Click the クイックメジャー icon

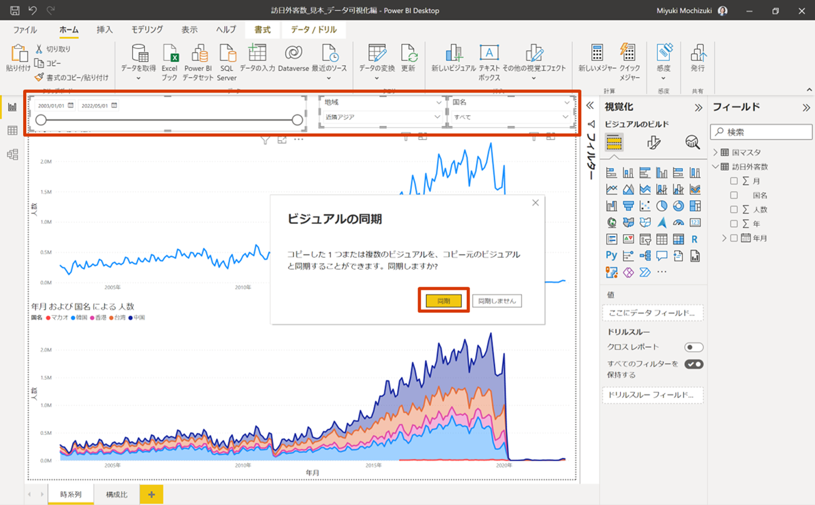click(x=628, y=62)
